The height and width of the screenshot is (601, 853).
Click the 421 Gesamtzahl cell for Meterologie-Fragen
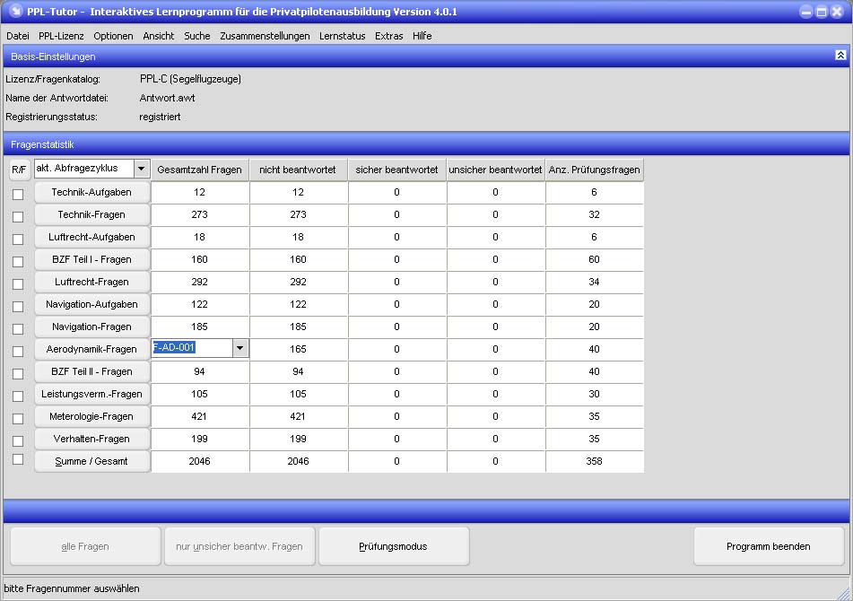pyautogui.click(x=200, y=416)
